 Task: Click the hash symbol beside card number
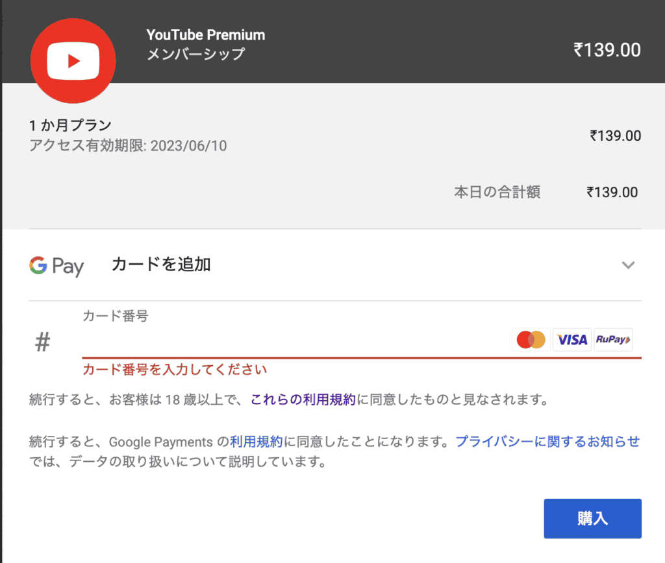(x=42, y=342)
